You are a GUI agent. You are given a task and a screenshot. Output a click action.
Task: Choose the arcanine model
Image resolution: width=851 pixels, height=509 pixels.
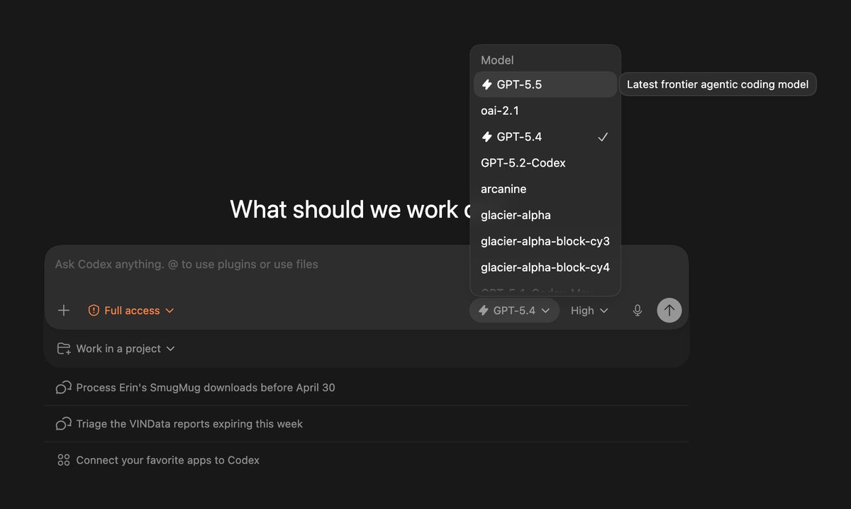pyautogui.click(x=545, y=189)
